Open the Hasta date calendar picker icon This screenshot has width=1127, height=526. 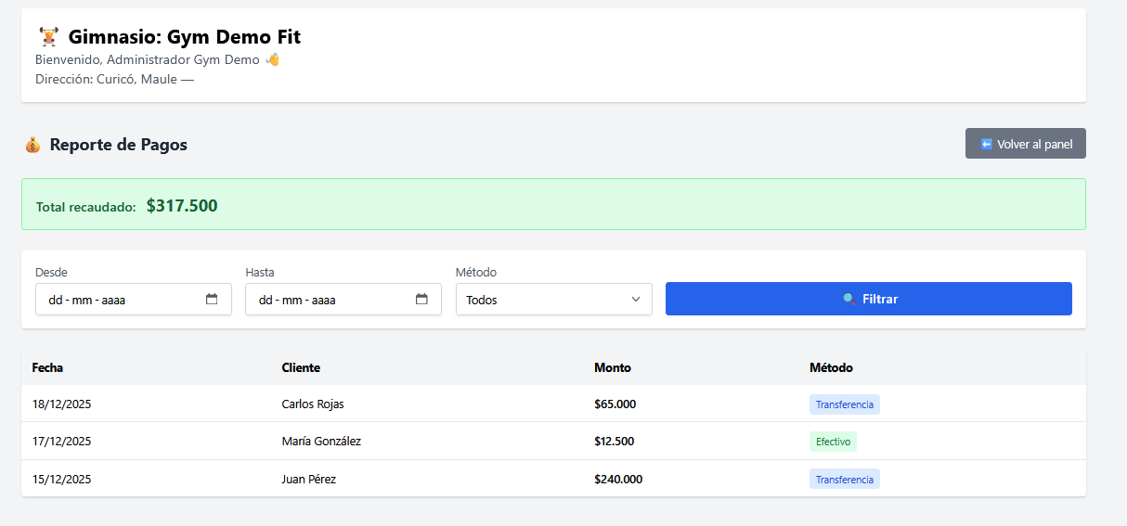421,300
